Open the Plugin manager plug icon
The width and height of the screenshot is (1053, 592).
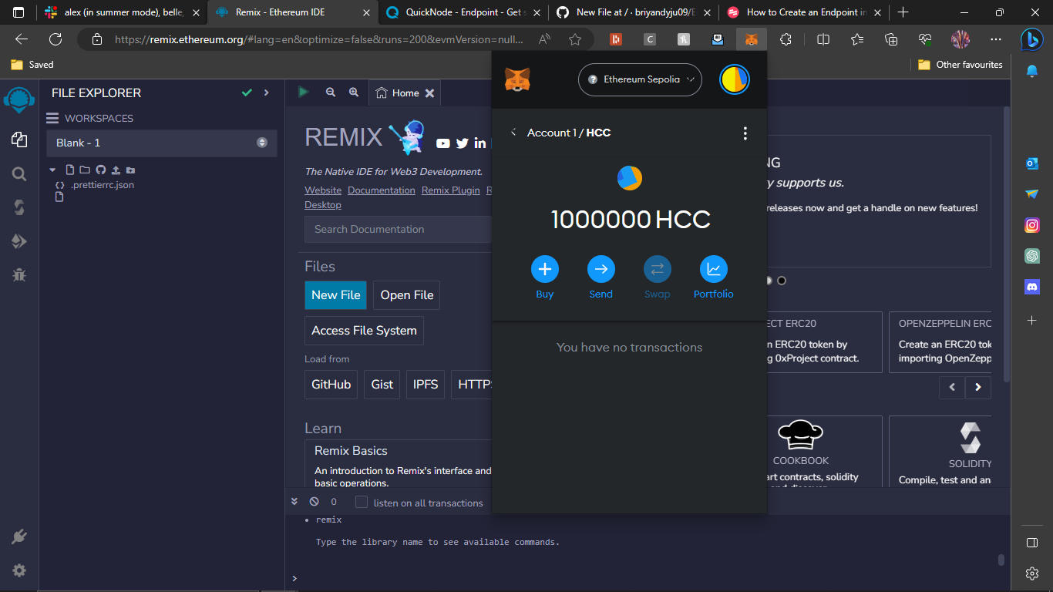pyautogui.click(x=19, y=537)
